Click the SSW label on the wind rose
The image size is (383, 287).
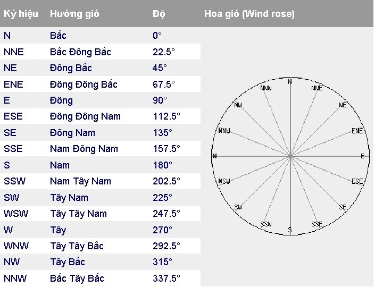tap(266, 224)
